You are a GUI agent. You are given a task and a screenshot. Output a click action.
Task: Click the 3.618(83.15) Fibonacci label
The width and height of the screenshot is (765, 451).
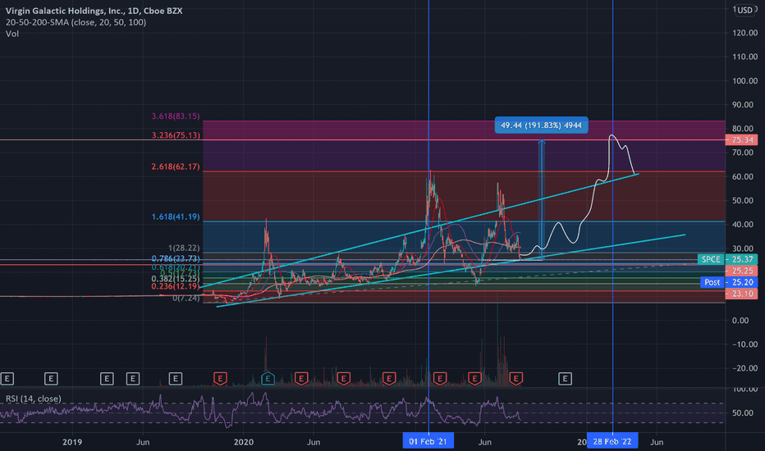click(x=176, y=116)
